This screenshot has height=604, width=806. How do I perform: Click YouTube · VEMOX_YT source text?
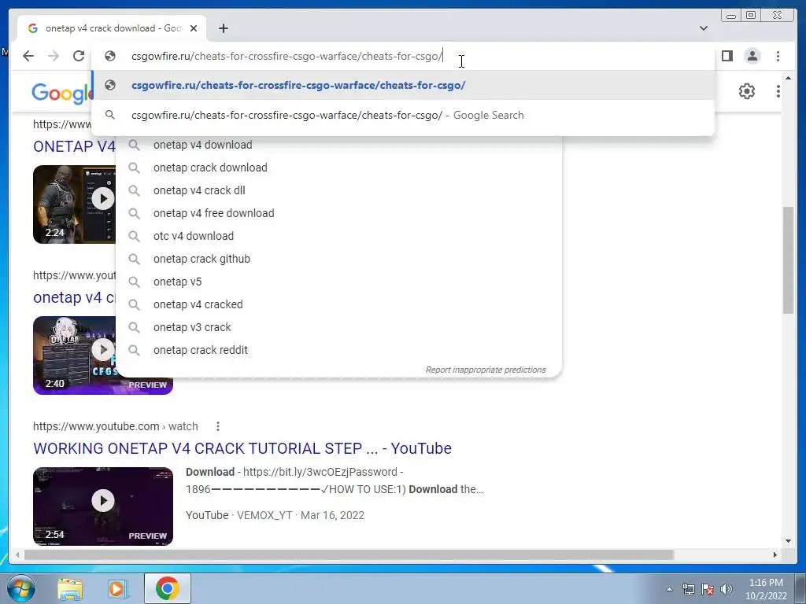pyautogui.click(x=239, y=515)
